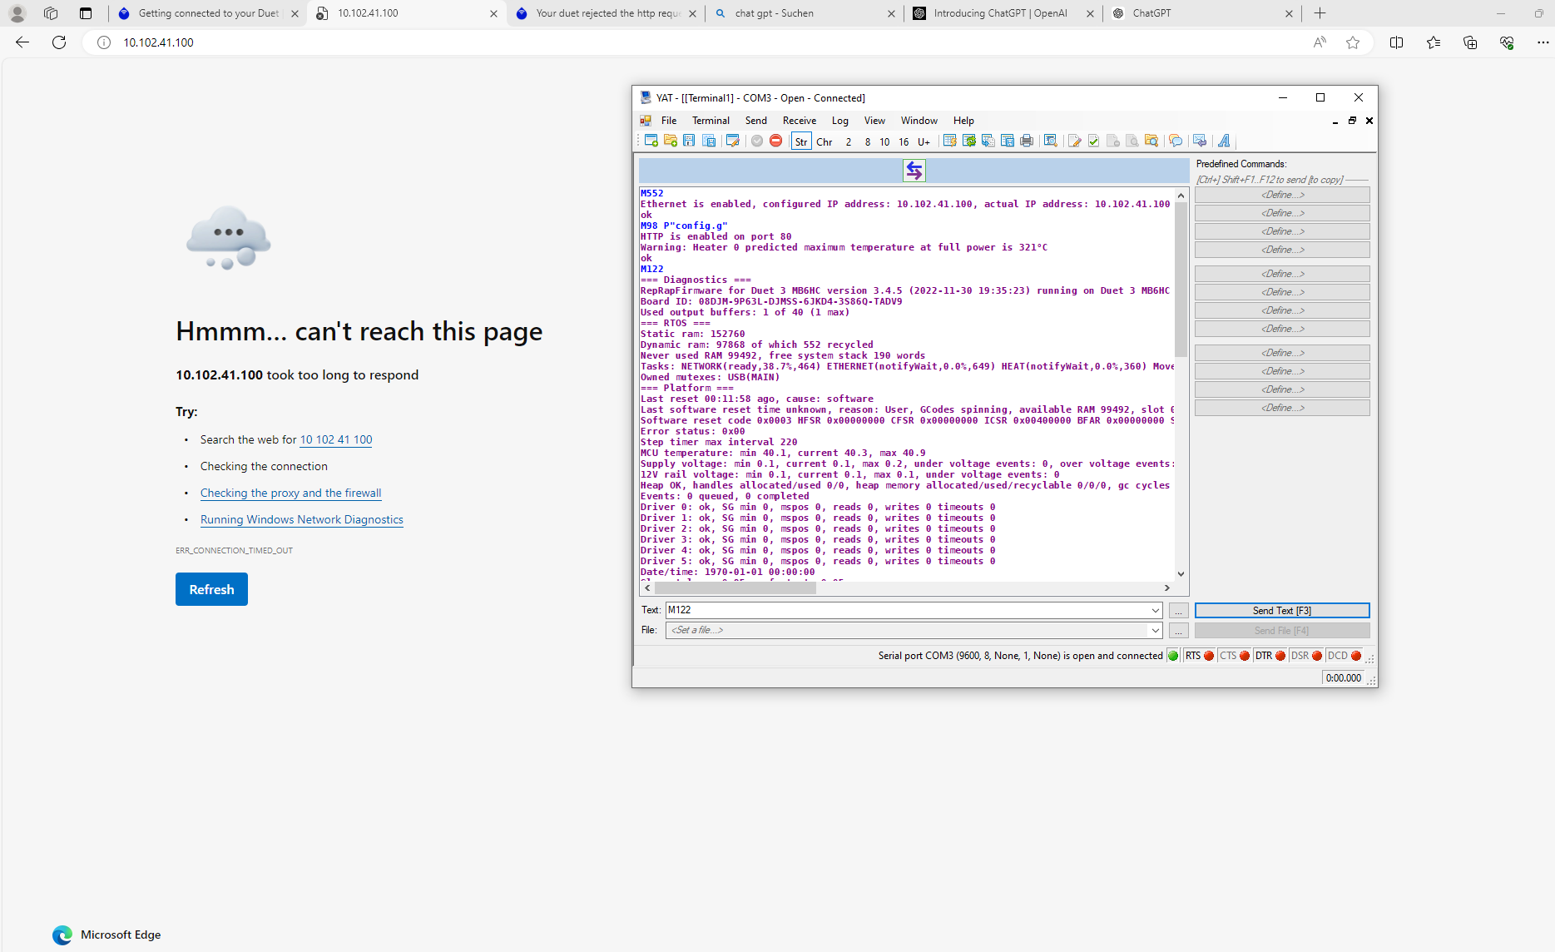Click the open log folder icon in YAT

(x=1151, y=141)
